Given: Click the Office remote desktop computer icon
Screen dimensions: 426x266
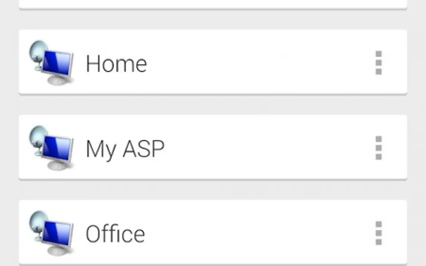Looking at the screenshot, I should pyautogui.click(x=51, y=233).
